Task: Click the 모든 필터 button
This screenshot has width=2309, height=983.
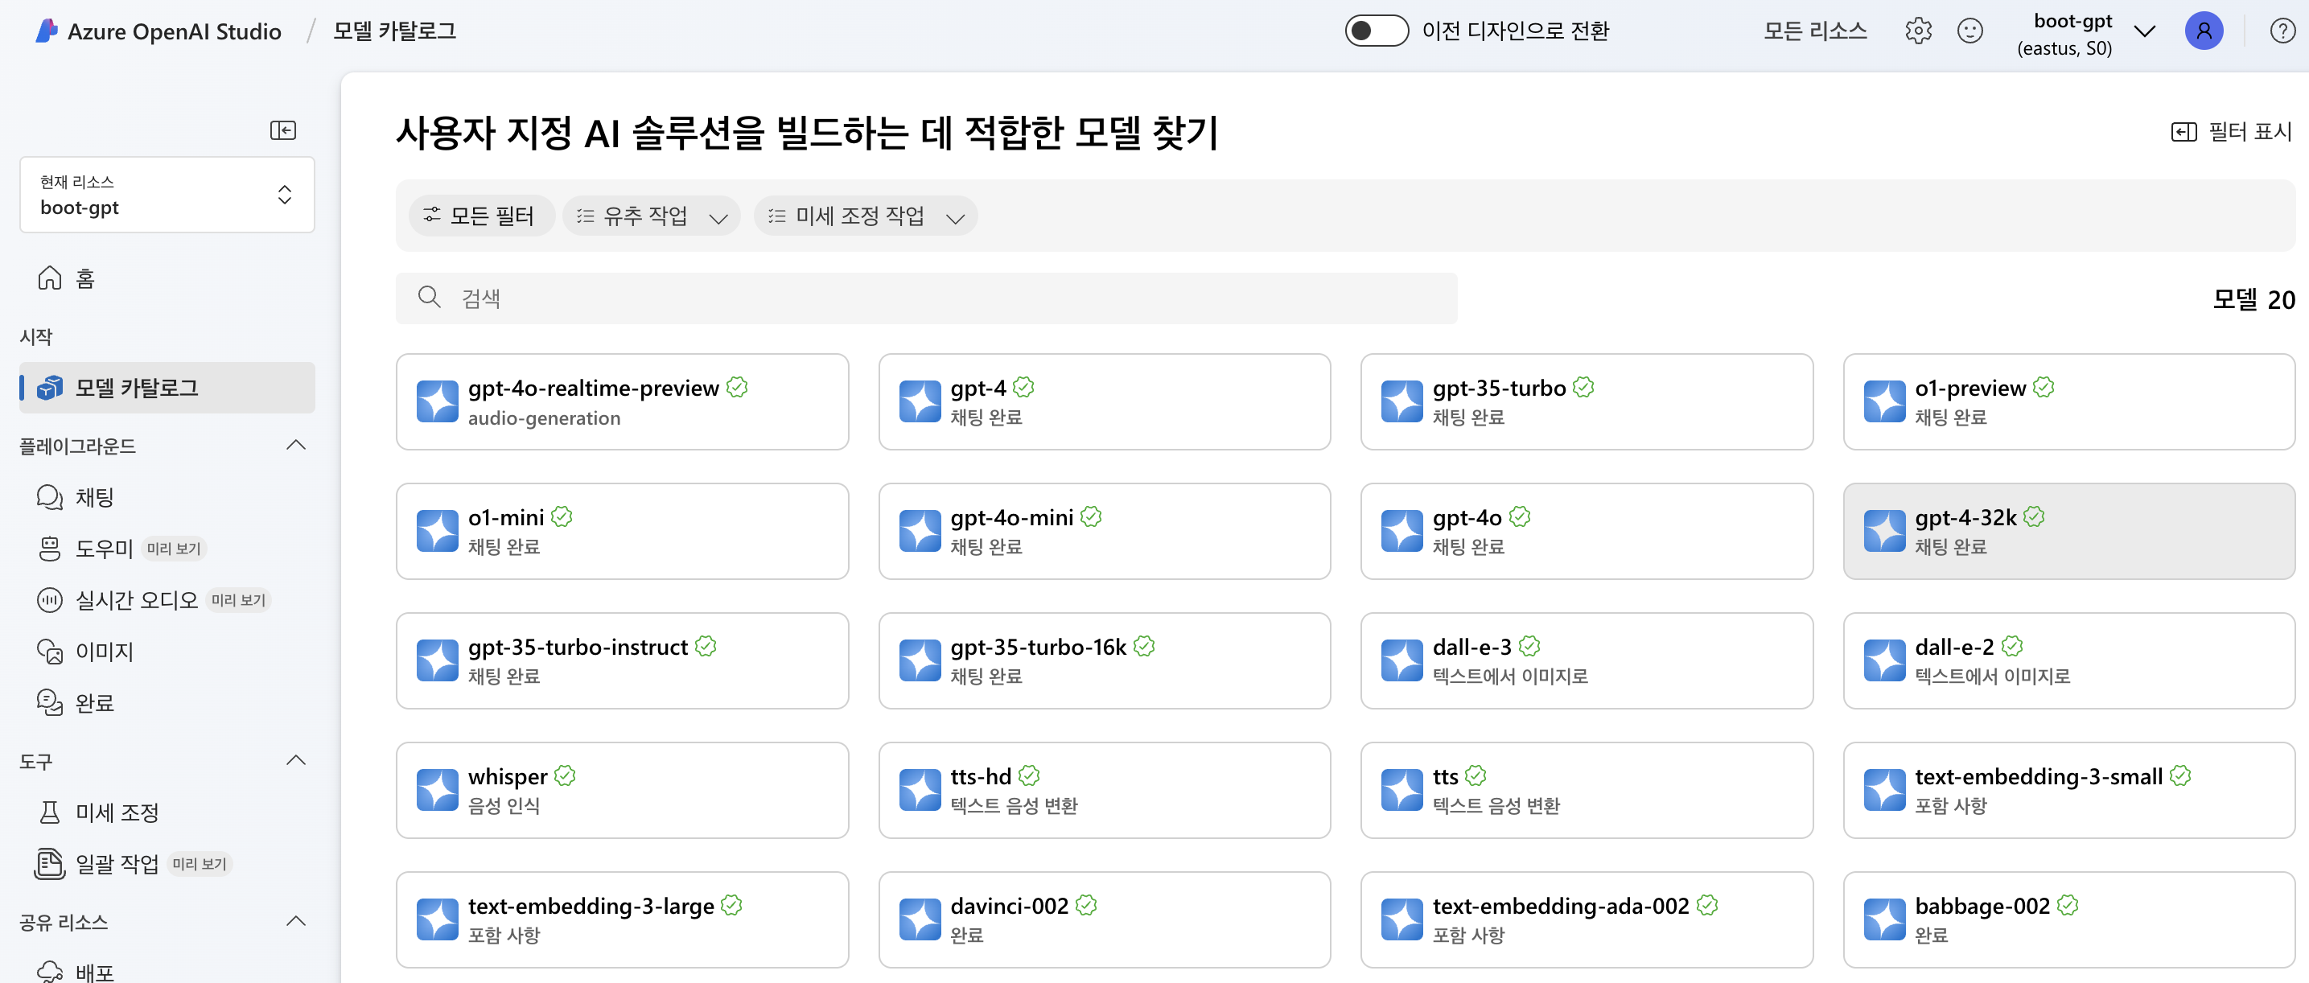Action: point(479,216)
